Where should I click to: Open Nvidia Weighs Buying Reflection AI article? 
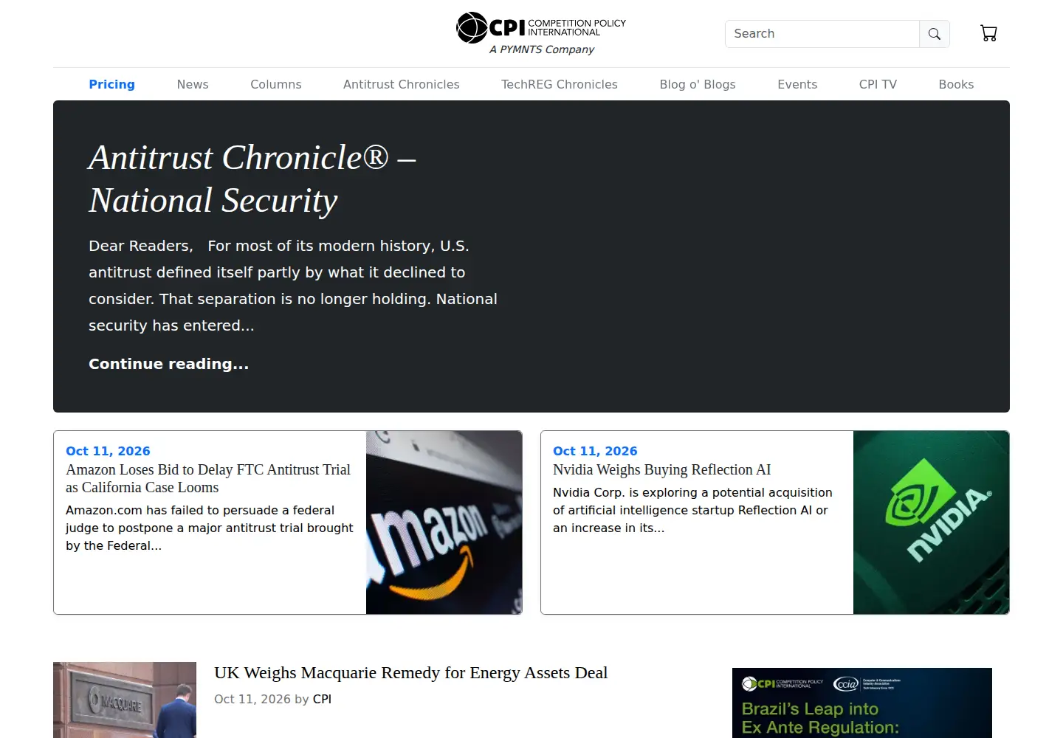point(662,469)
